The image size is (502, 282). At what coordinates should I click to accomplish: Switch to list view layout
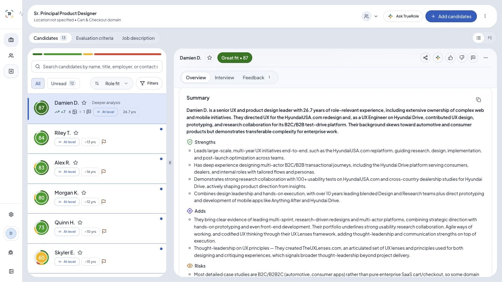(478, 38)
